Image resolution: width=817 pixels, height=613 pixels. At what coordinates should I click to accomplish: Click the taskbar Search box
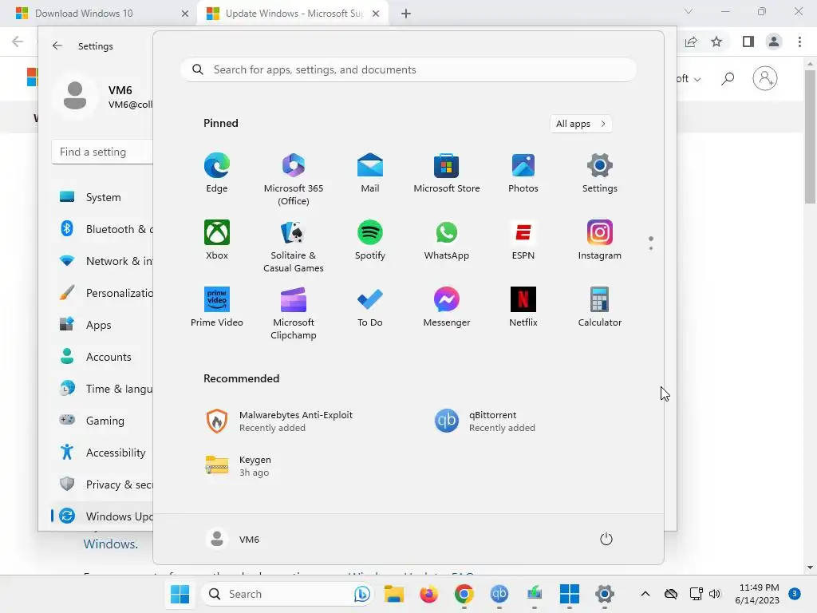[287, 594]
